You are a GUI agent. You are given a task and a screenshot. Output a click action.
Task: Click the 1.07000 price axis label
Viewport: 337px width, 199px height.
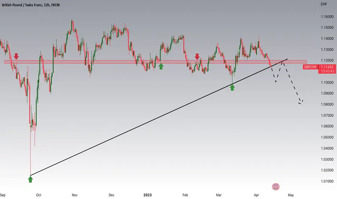point(327,115)
